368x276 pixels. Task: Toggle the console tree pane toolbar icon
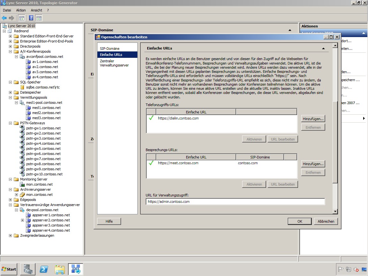[22, 18]
